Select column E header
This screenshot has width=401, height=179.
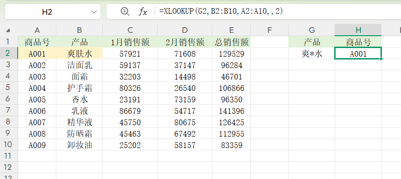click(231, 30)
